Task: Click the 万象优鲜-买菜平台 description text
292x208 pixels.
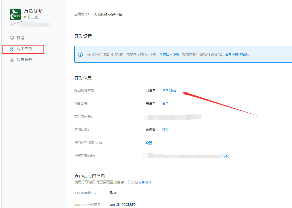Action: coord(108,14)
